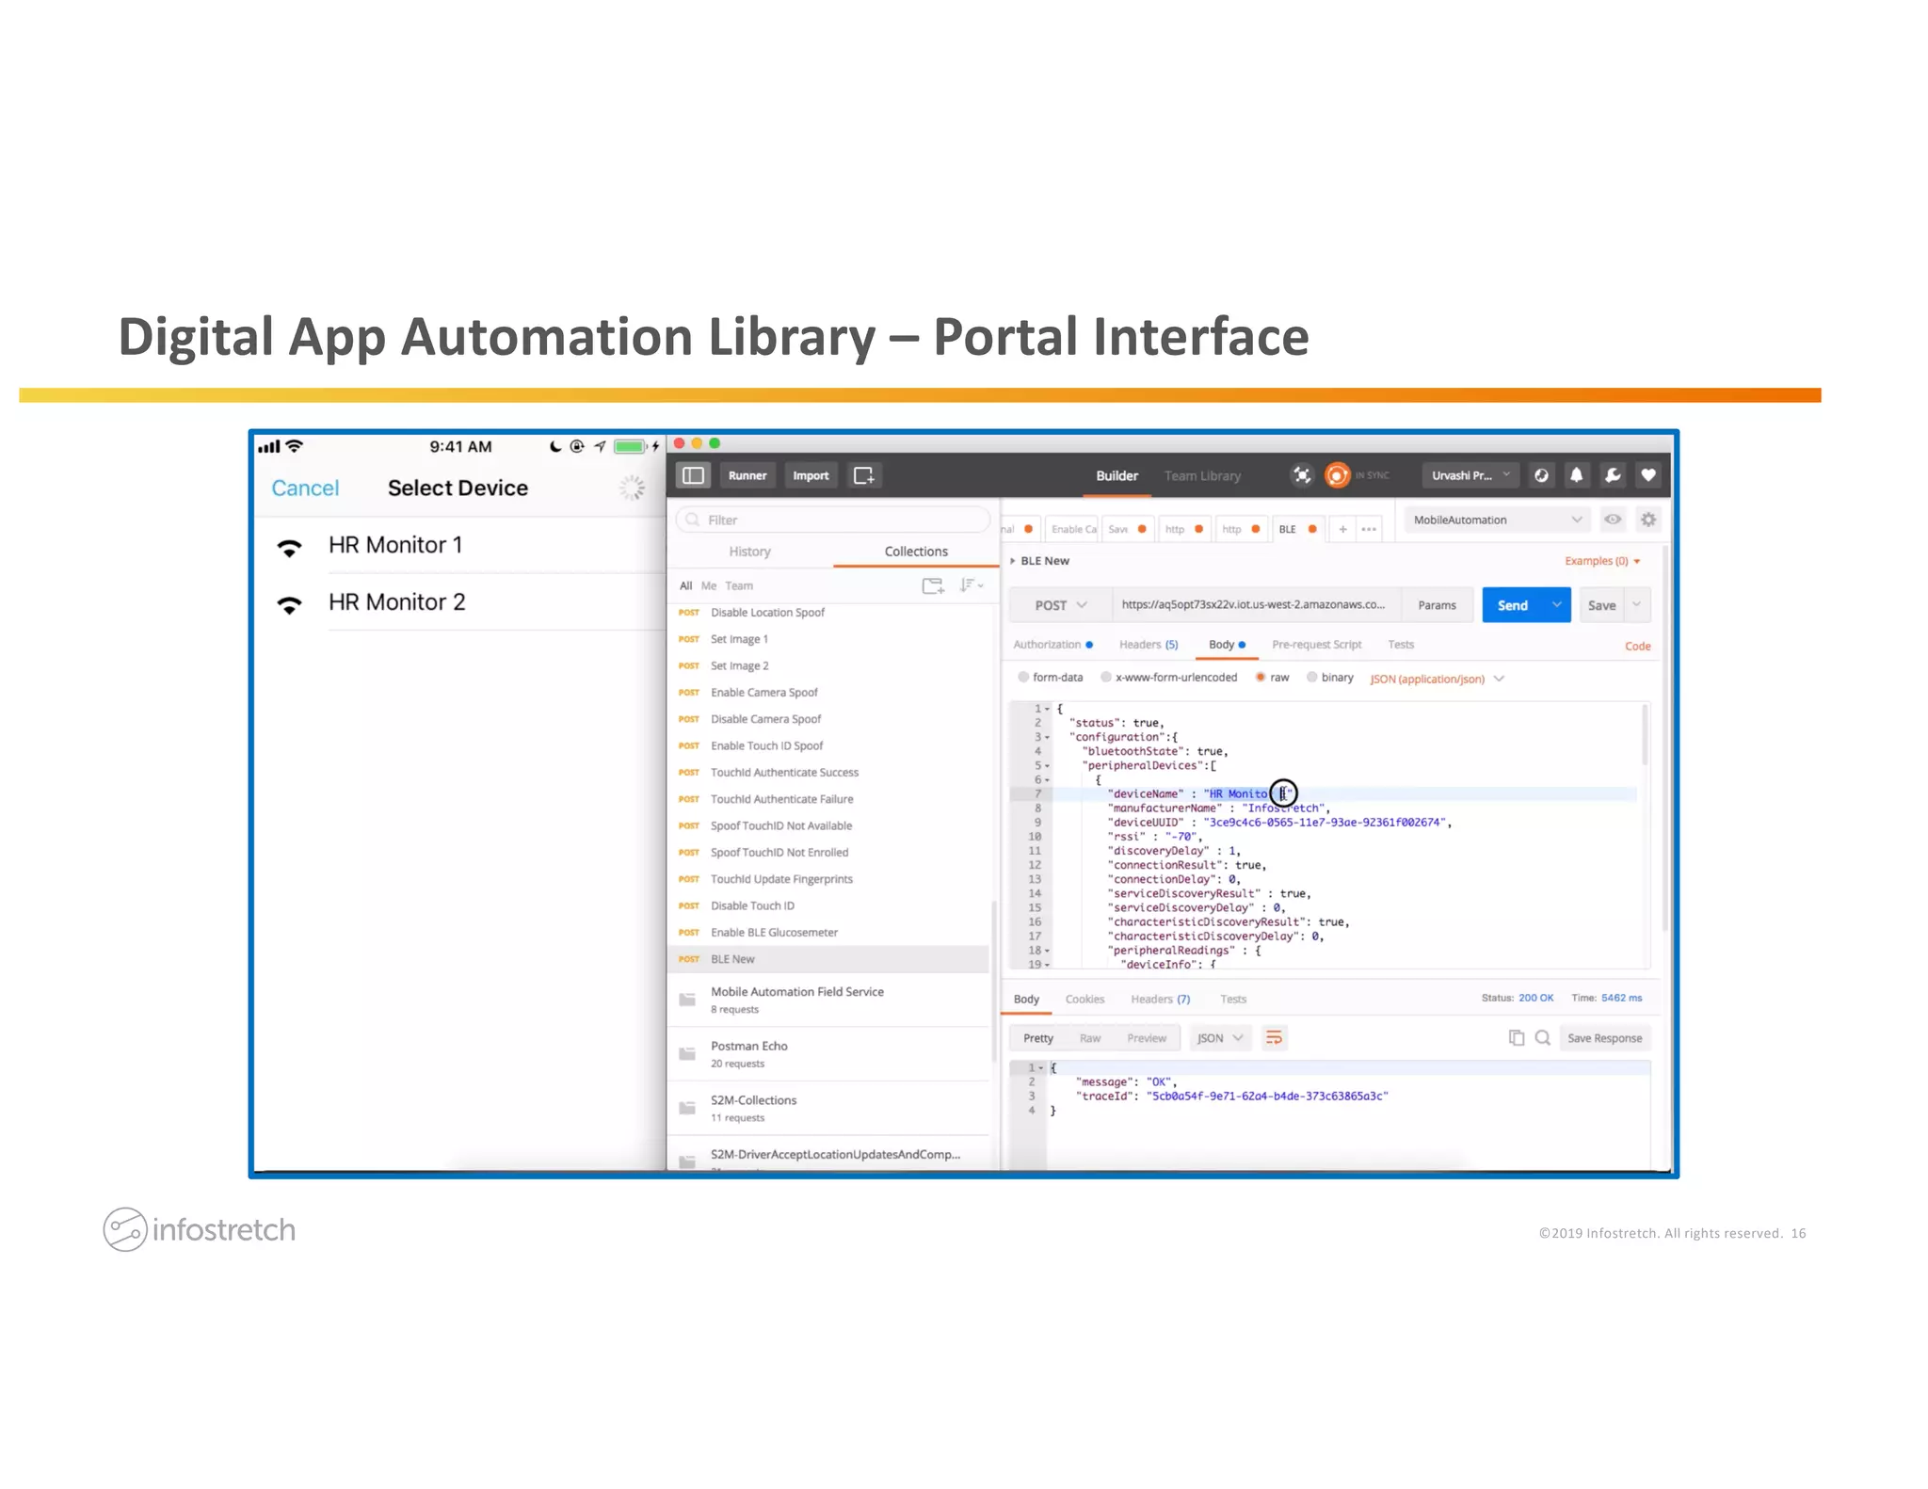Switch to History tab in sidebar

click(749, 552)
